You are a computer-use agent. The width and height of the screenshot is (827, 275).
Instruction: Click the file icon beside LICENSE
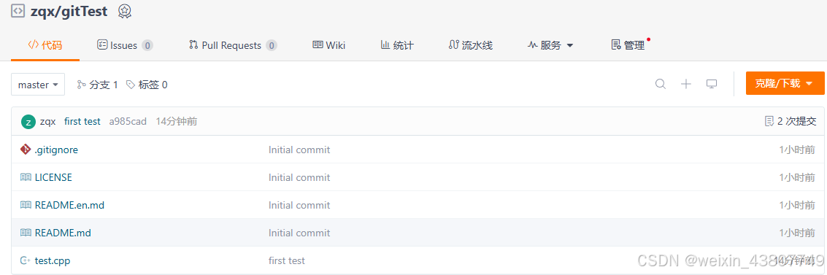pyautogui.click(x=26, y=177)
